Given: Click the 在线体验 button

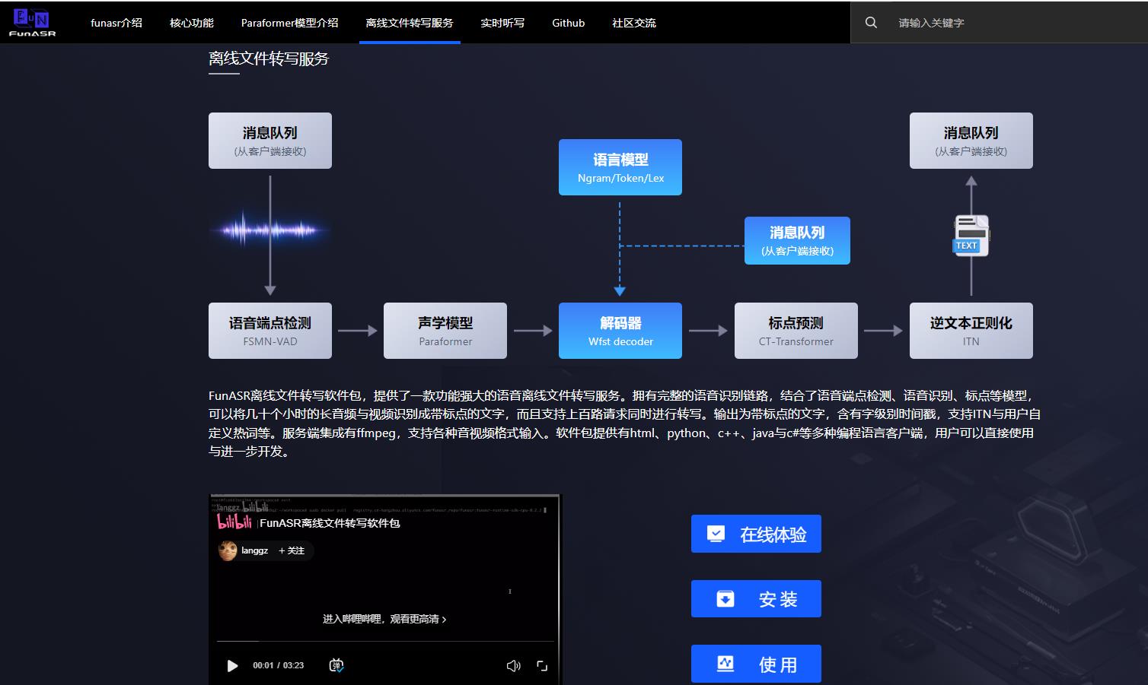Looking at the screenshot, I should coord(755,534).
